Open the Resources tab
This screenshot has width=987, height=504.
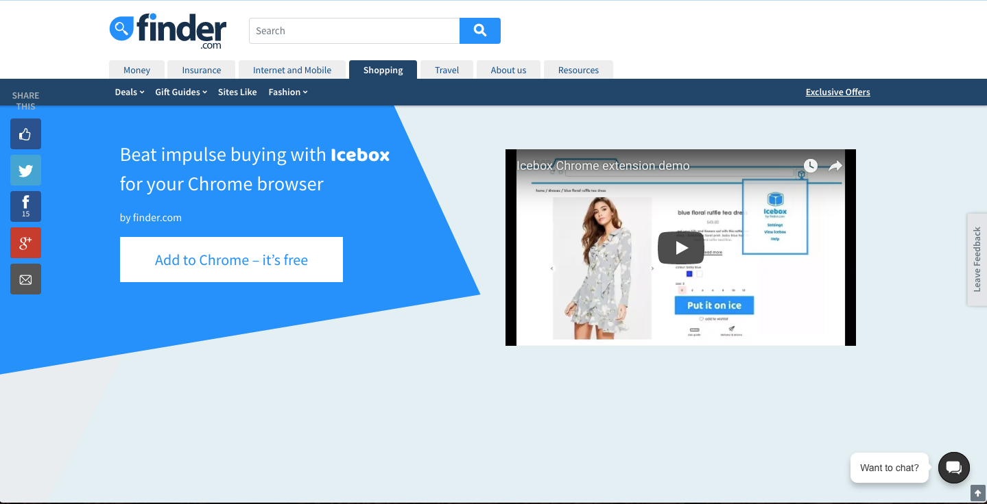tap(578, 70)
